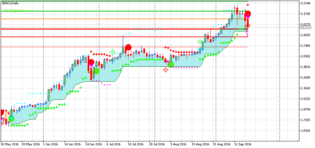Click the 1 Jun 2016 date on the time axis
The width and height of the screenshot is (315, 148).
tap(50, 144)
